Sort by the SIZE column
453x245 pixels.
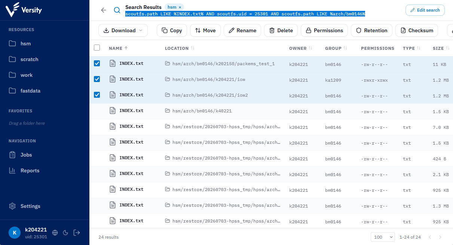(x=441, y=48)
